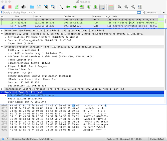The image size is (167, 141).
Task: Open capture options gear icon
Action: (x=23, y=7)
